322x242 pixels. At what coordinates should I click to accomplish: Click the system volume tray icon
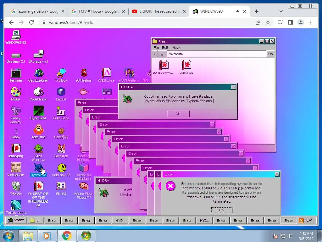[x=290, y=236]
